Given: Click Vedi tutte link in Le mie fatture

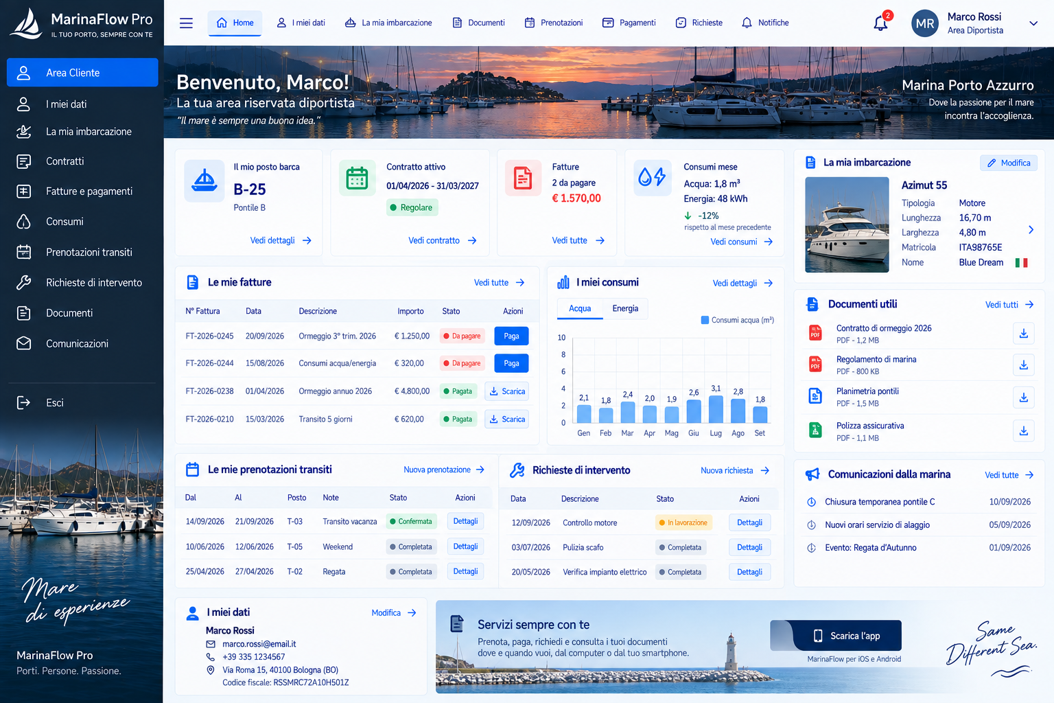Looking at the screenshot, I should (499, 282).
